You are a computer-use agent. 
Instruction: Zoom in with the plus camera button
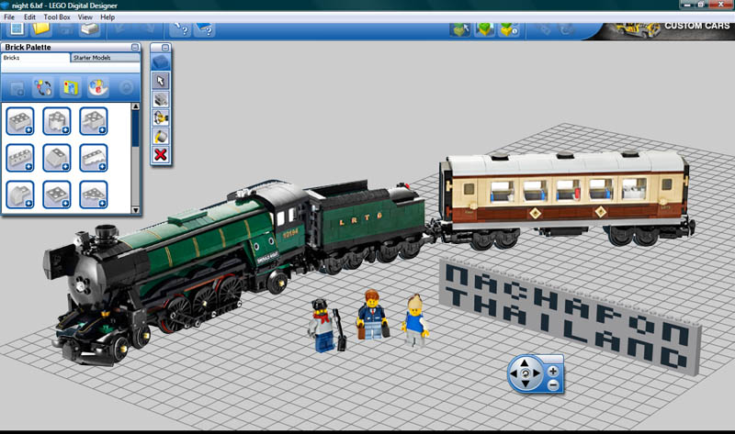[x=553, y=372]
